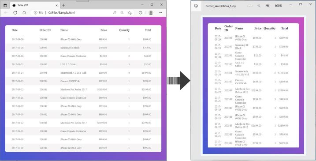
Task: Zoom in on the image viewer
Action: click(x=268, y=6)
